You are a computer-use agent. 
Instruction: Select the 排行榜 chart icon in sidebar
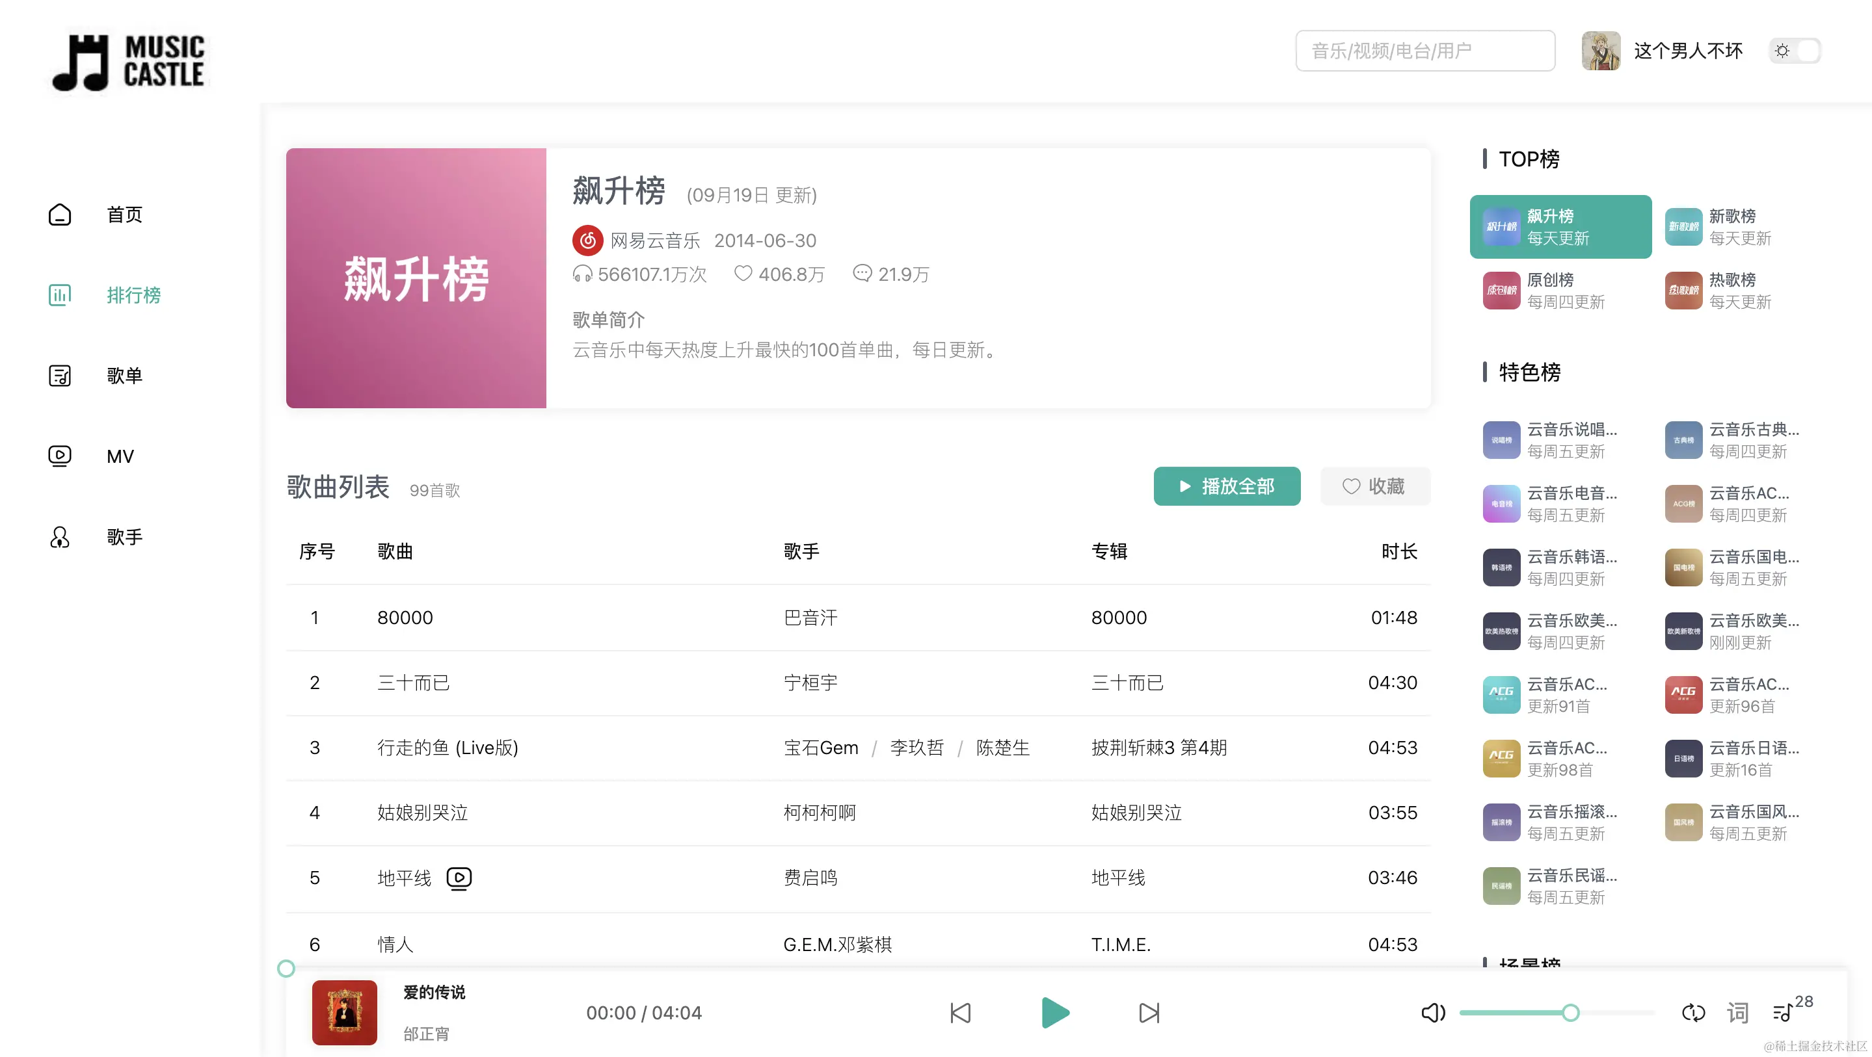pyautogui.click(x=60, y=295)
